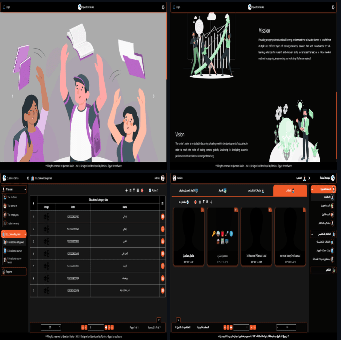
Task: Open row menu for category code 123022500418
Action: pyautogui.click(x=163, y=254)
